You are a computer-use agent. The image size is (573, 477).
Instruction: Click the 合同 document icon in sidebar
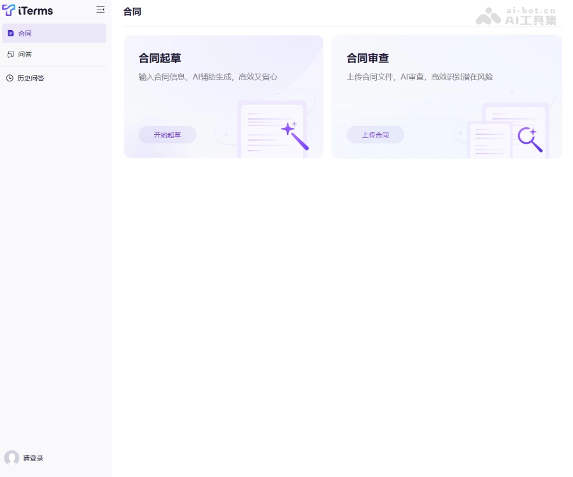(x=10, y=33)
